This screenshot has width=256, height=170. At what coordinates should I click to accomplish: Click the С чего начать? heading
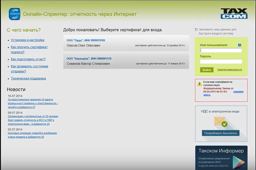click(x=24, y=30)
